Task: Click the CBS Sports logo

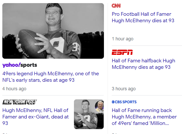Action: [124, 102]
